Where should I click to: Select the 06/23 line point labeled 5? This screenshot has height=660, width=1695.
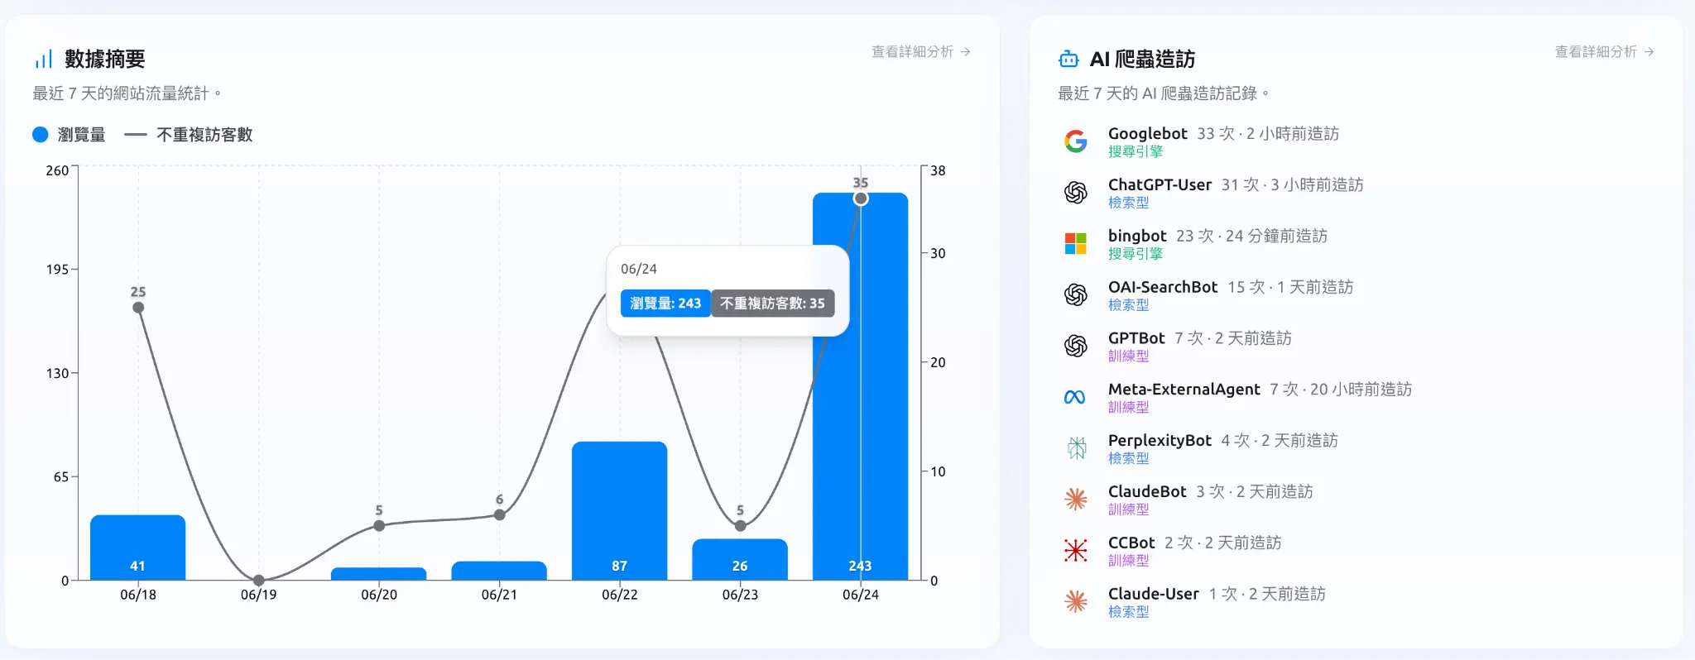pos(740,526)
